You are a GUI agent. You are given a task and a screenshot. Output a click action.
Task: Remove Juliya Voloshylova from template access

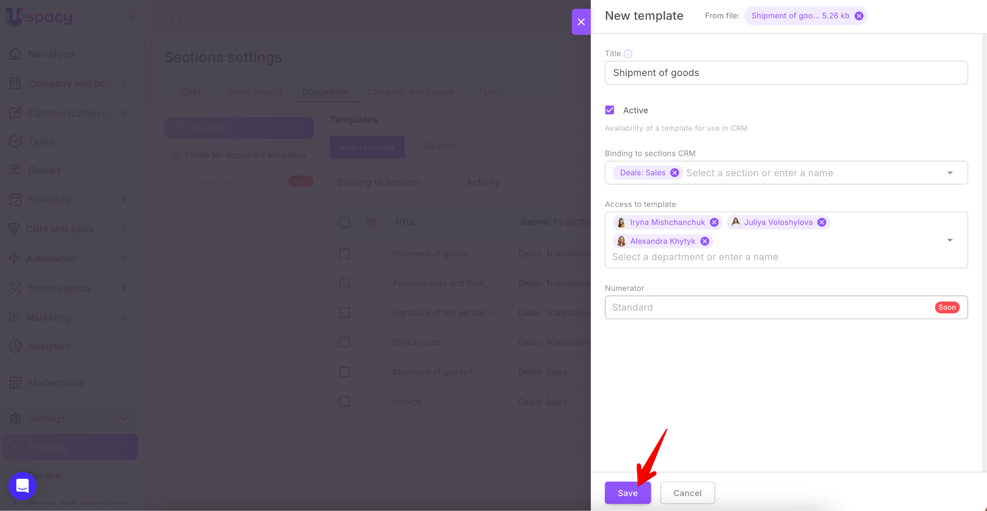point(822,222)
